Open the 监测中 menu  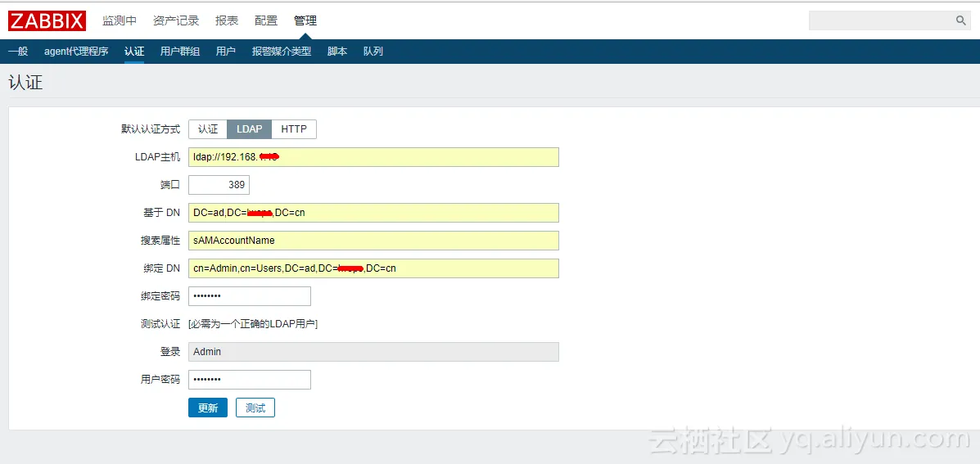pos(120,20)
